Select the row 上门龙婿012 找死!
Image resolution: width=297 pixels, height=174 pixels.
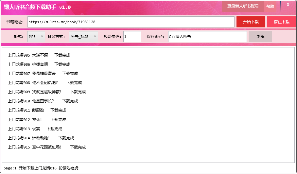click(x=37, y=120)
